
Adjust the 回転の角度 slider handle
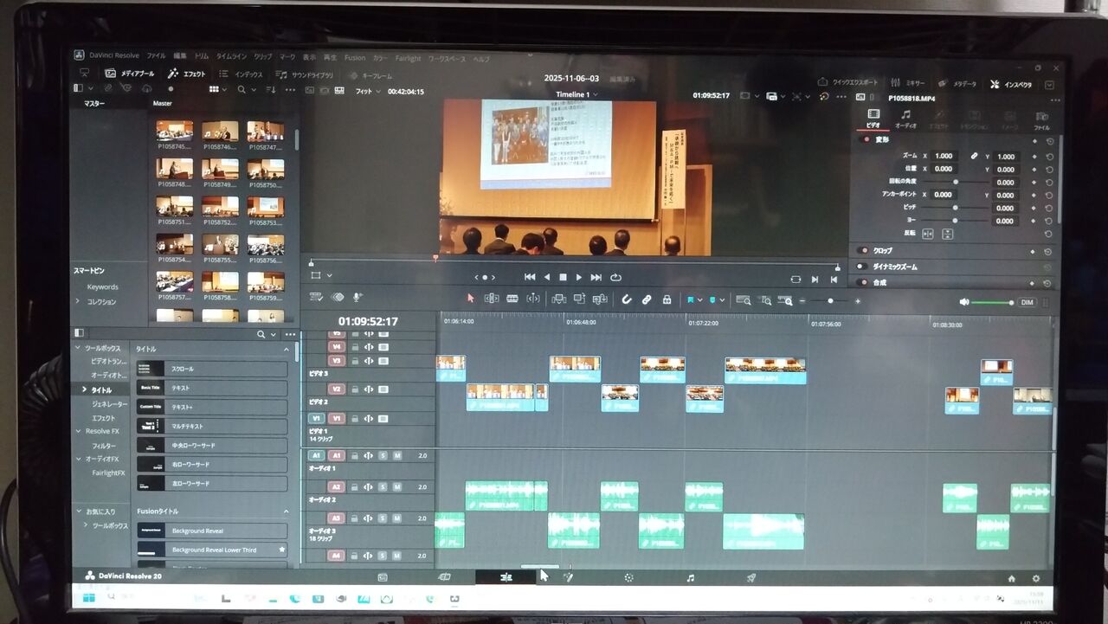tap(956, 183)
